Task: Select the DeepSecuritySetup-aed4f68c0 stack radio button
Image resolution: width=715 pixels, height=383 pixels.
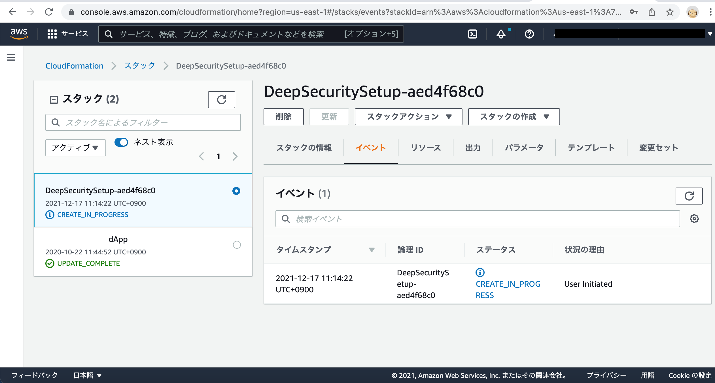Action: [236, 191]
